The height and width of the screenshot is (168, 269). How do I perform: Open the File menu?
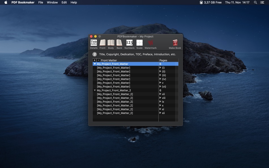point(41,2)
